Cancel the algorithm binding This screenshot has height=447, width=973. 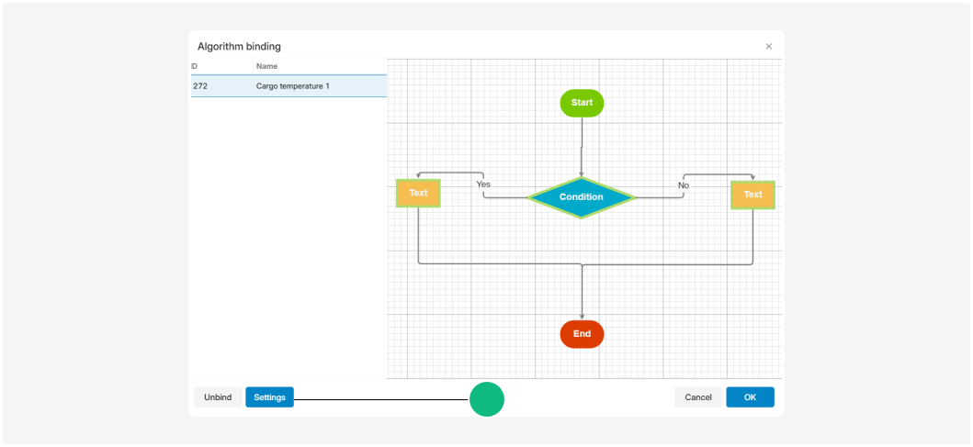point(698,397)
